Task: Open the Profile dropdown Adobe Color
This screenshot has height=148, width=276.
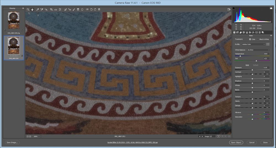Action: 253,44
